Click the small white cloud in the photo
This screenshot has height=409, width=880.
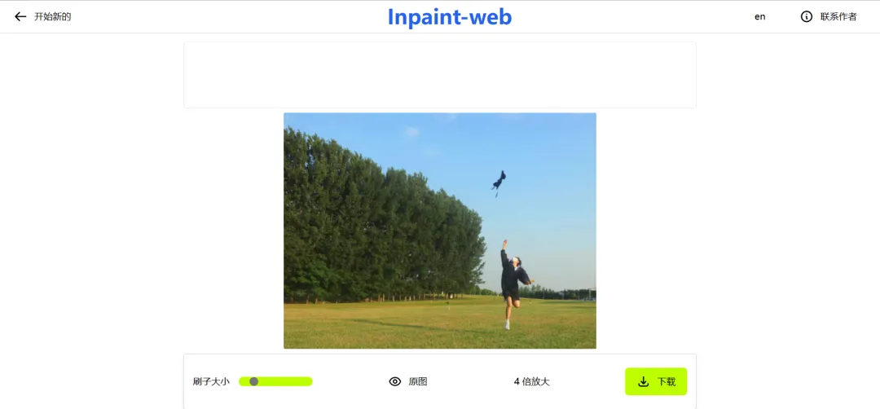tap(412, 131)
